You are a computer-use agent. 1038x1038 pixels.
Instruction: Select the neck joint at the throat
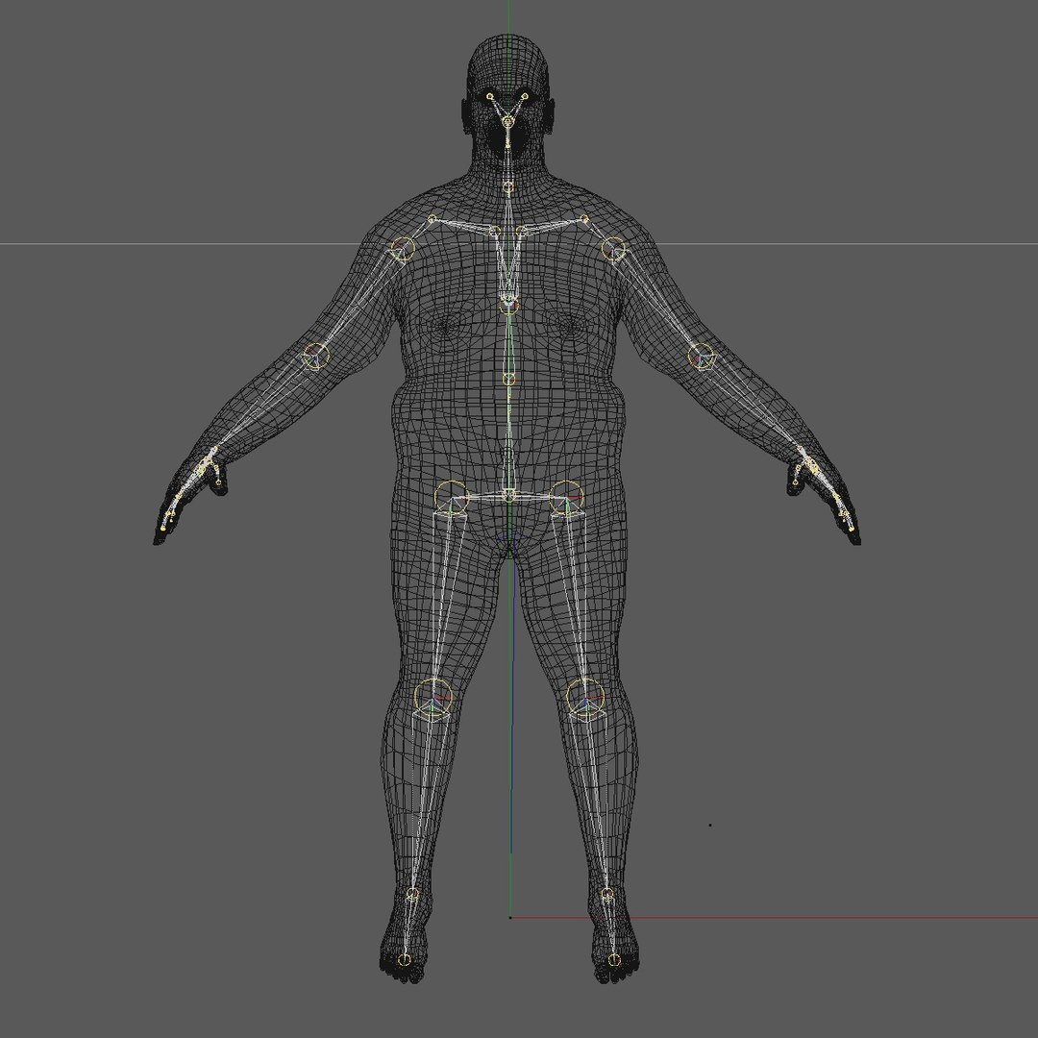pos(507,187)
